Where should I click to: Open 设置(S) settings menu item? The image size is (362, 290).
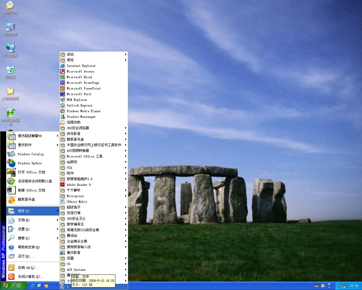(33, 229)
